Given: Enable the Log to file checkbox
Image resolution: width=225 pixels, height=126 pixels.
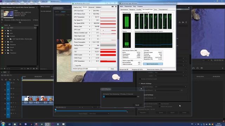Looking at the screenshot, I should coord(74,65).
